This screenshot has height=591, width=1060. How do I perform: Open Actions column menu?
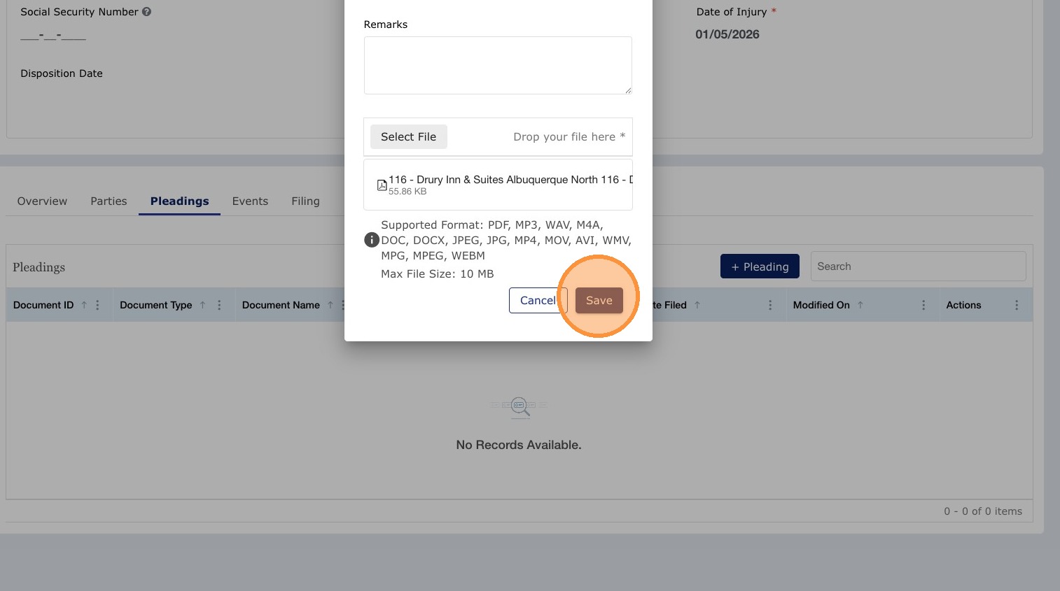tap(1017, 305)
